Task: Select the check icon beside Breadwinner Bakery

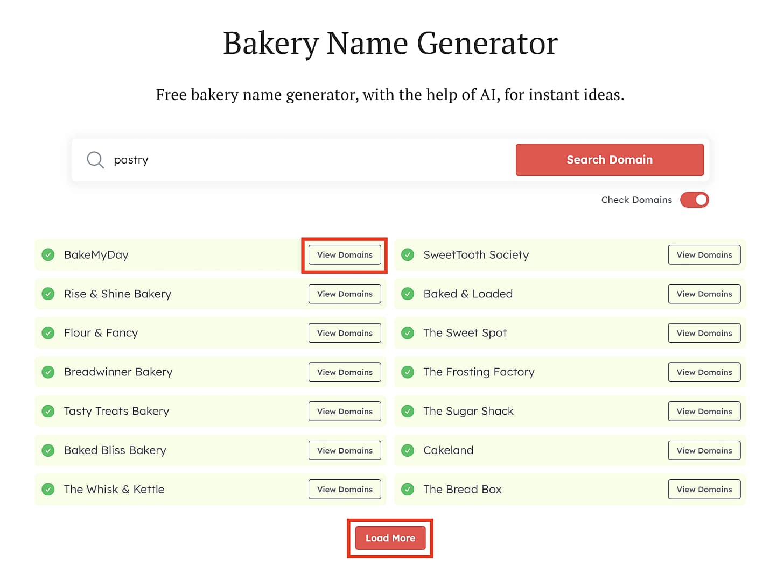Action: tap(48, 372)
